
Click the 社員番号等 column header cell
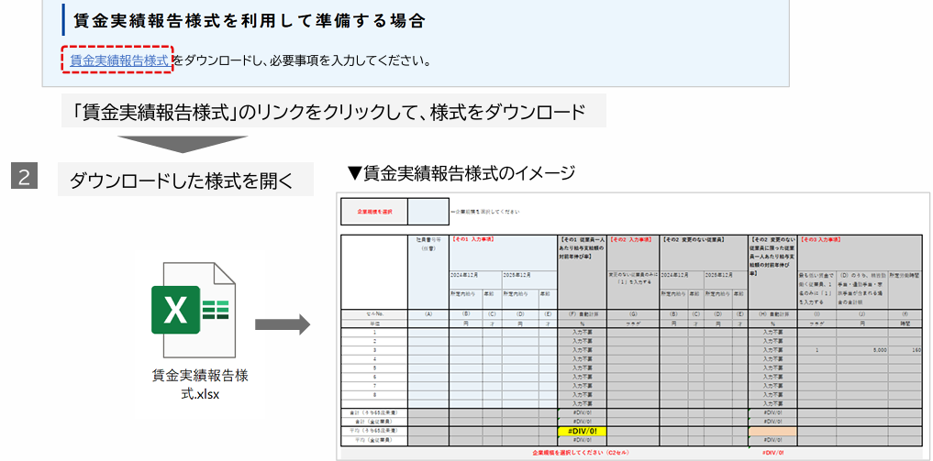[x=427, y=244]
